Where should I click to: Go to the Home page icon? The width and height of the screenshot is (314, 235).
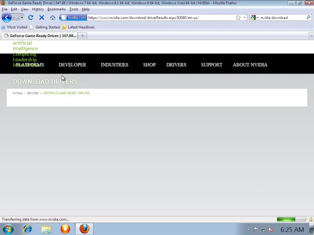[x=53, y=17]
